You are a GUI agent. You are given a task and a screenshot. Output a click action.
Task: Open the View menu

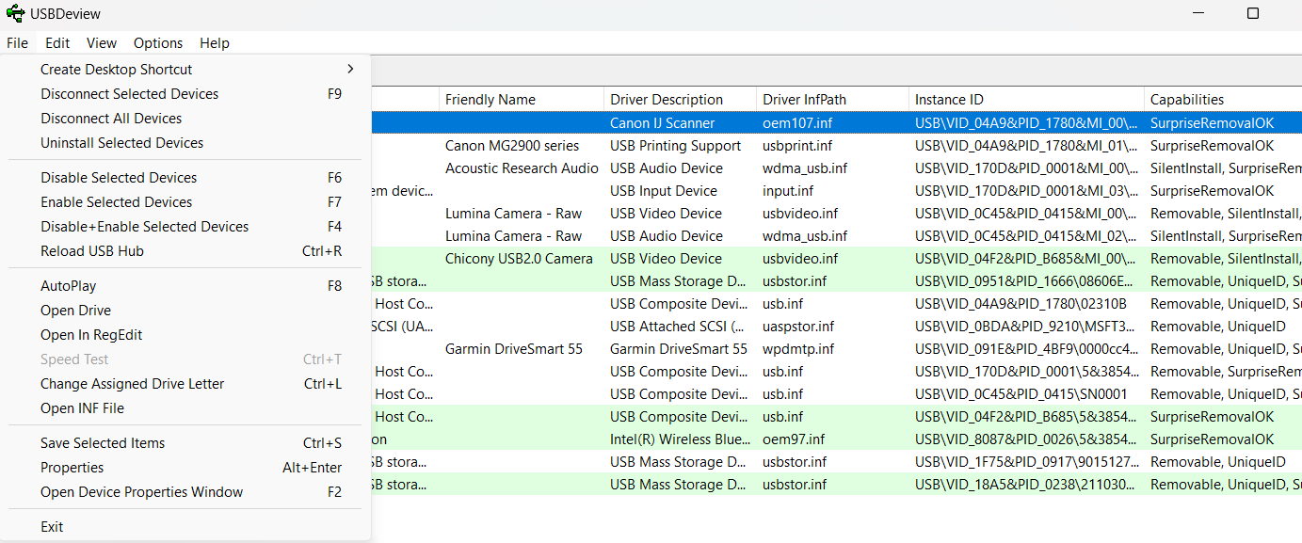pos(101,42)
